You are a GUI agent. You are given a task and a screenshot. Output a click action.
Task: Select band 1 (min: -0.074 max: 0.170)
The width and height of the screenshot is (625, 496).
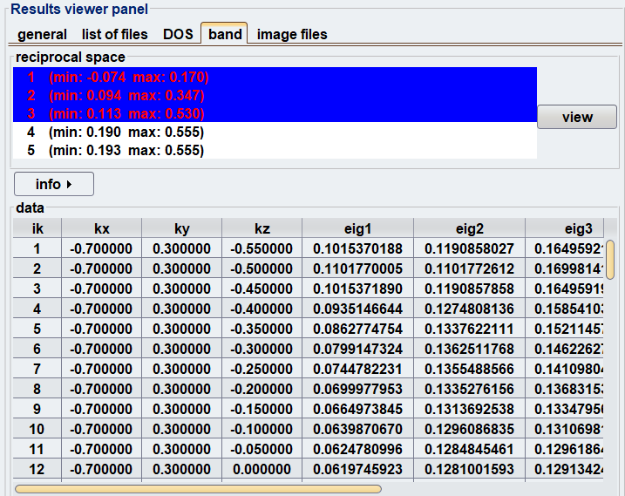point(275,77)
